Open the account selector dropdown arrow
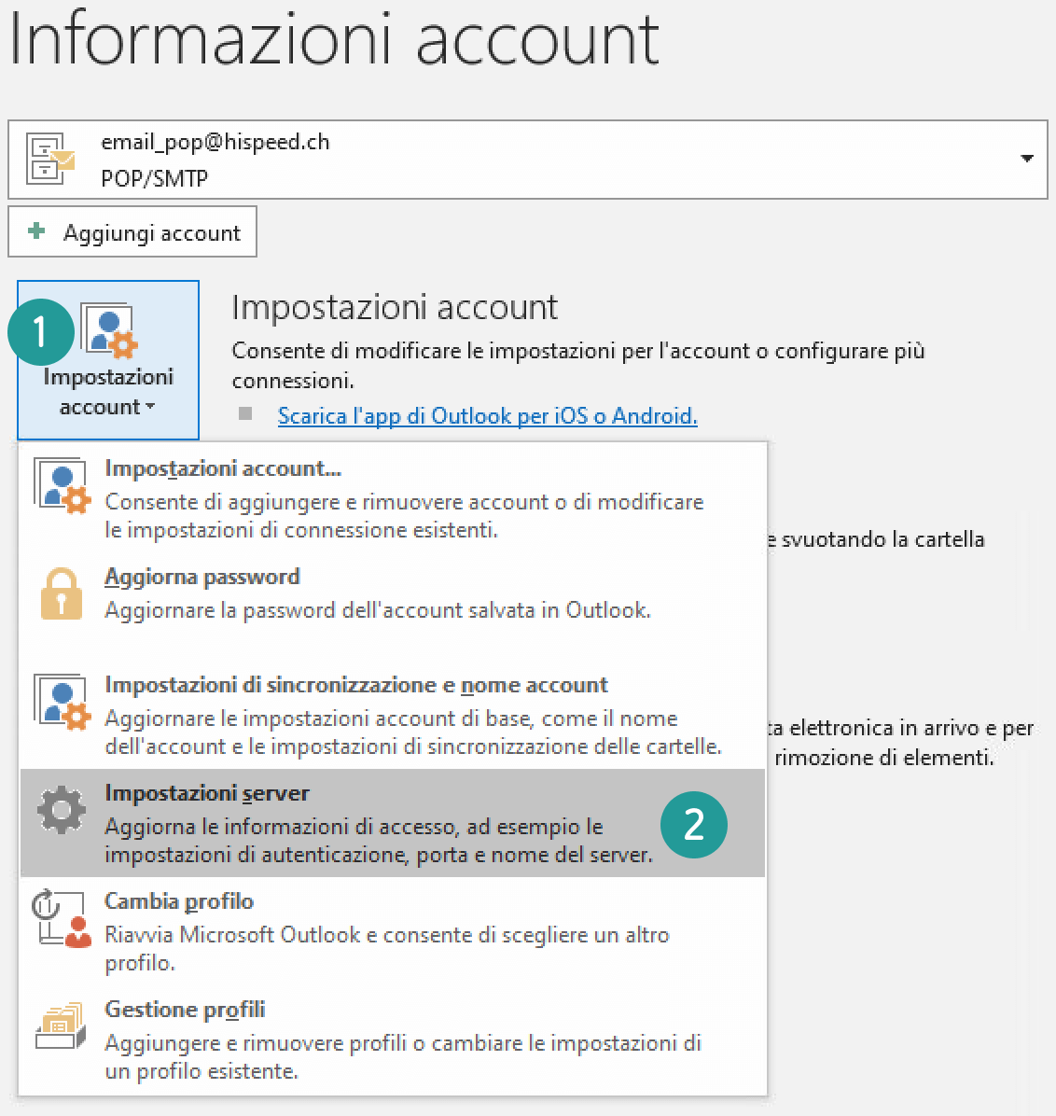The image size is (1056, 1116). pyautogui.click(x=1026, y=159)
